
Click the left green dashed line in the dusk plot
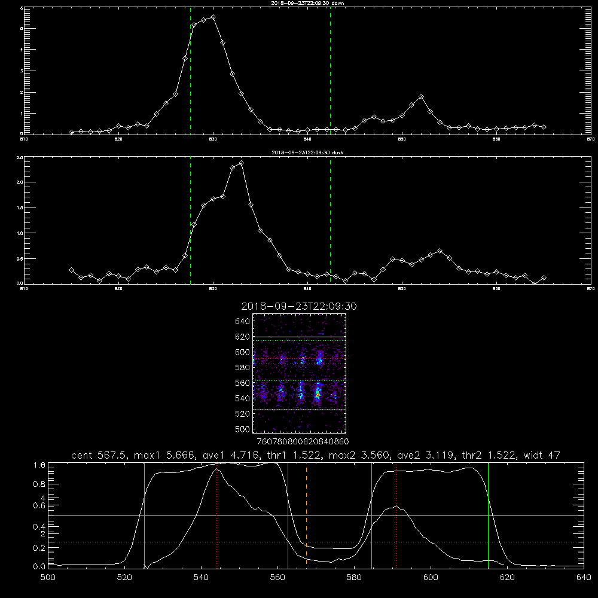(x=190, y=220)
